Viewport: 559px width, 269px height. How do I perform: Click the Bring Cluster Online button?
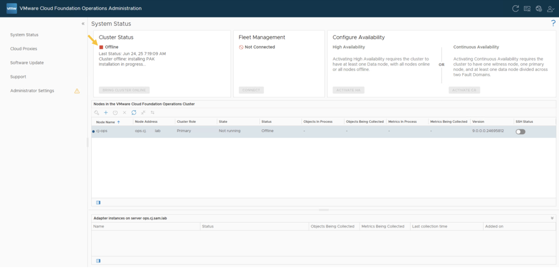(x=124, y=90)
